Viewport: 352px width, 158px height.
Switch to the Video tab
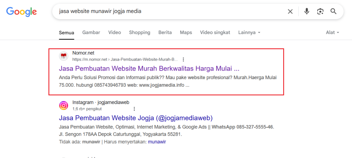pos(114,33)
